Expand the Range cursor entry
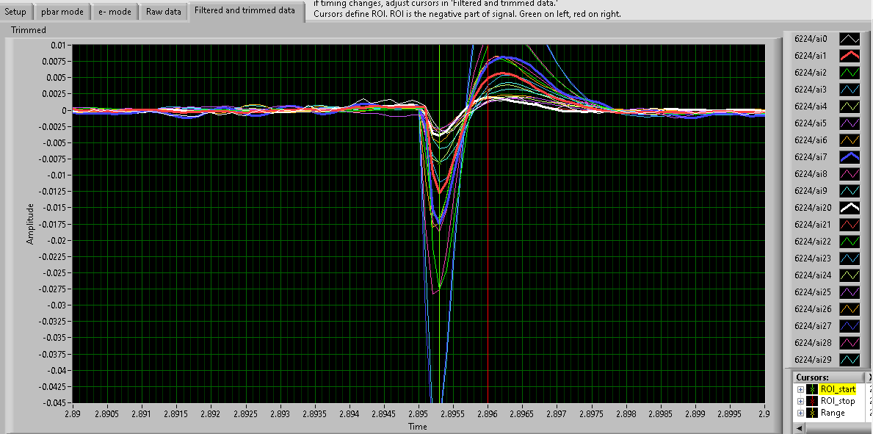This screenshot has height=434, width=873. click(800, 413)
